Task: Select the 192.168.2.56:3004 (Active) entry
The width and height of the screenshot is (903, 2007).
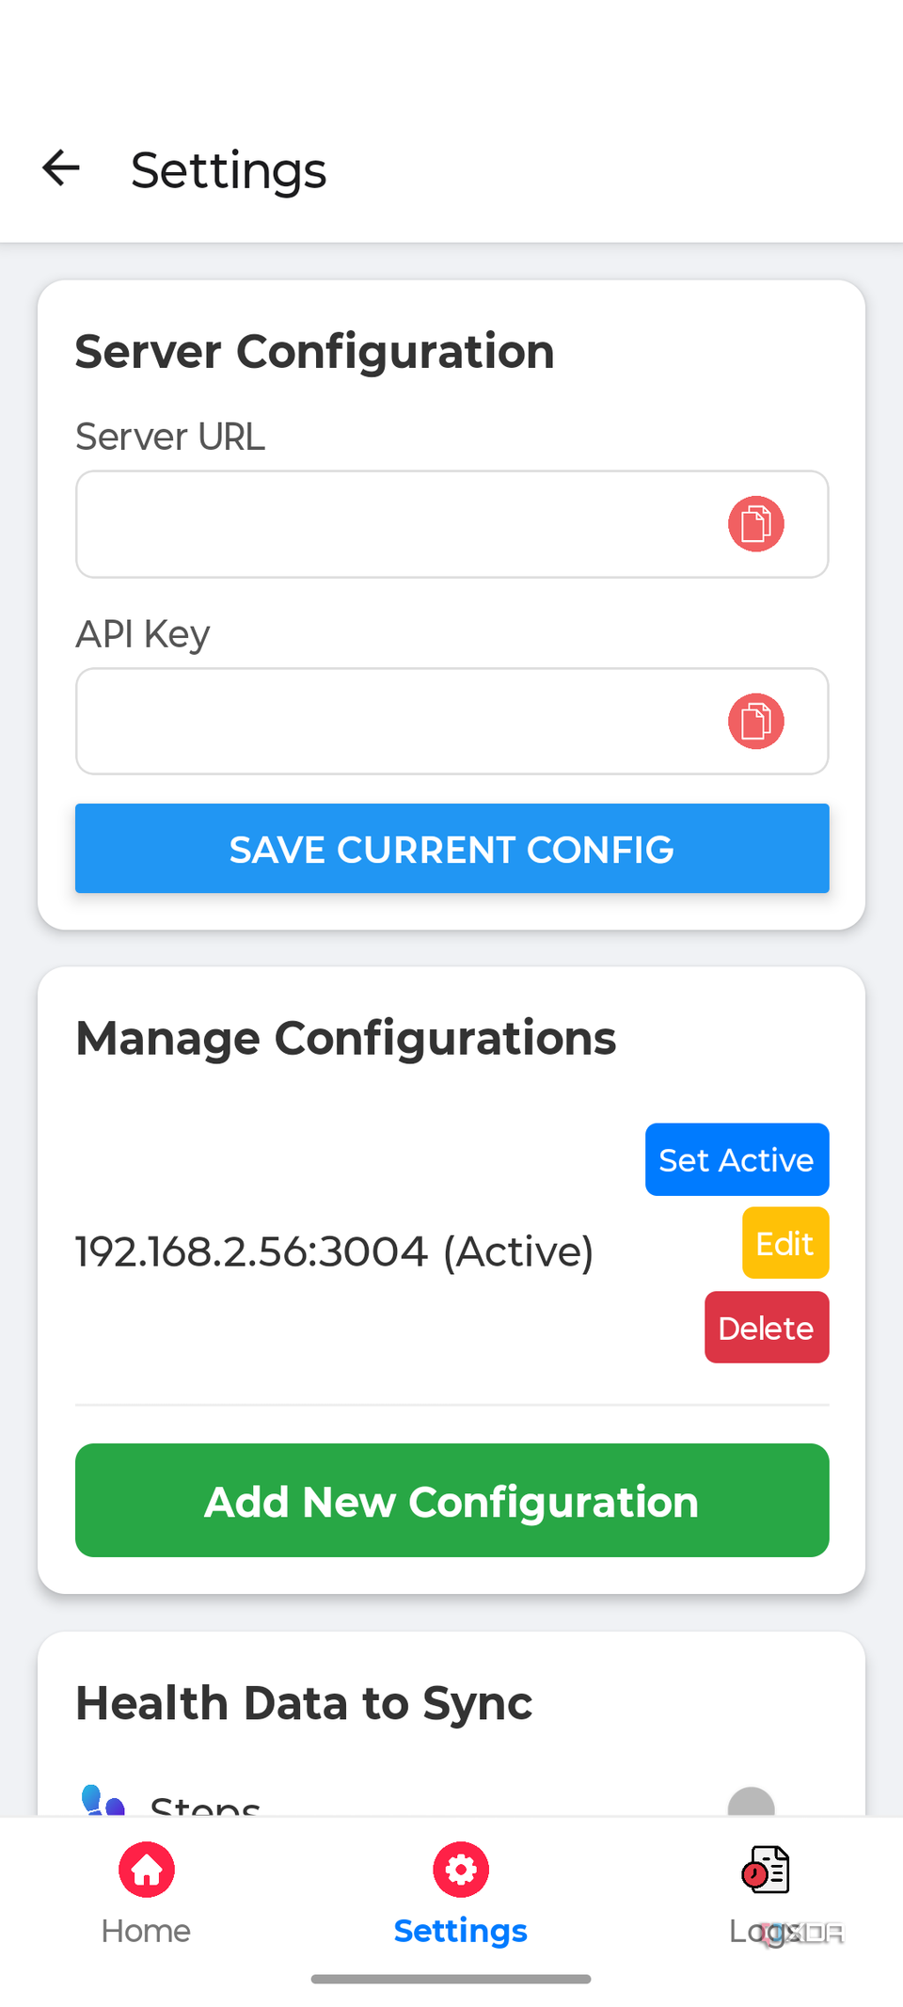Action: coord(334,1251)
